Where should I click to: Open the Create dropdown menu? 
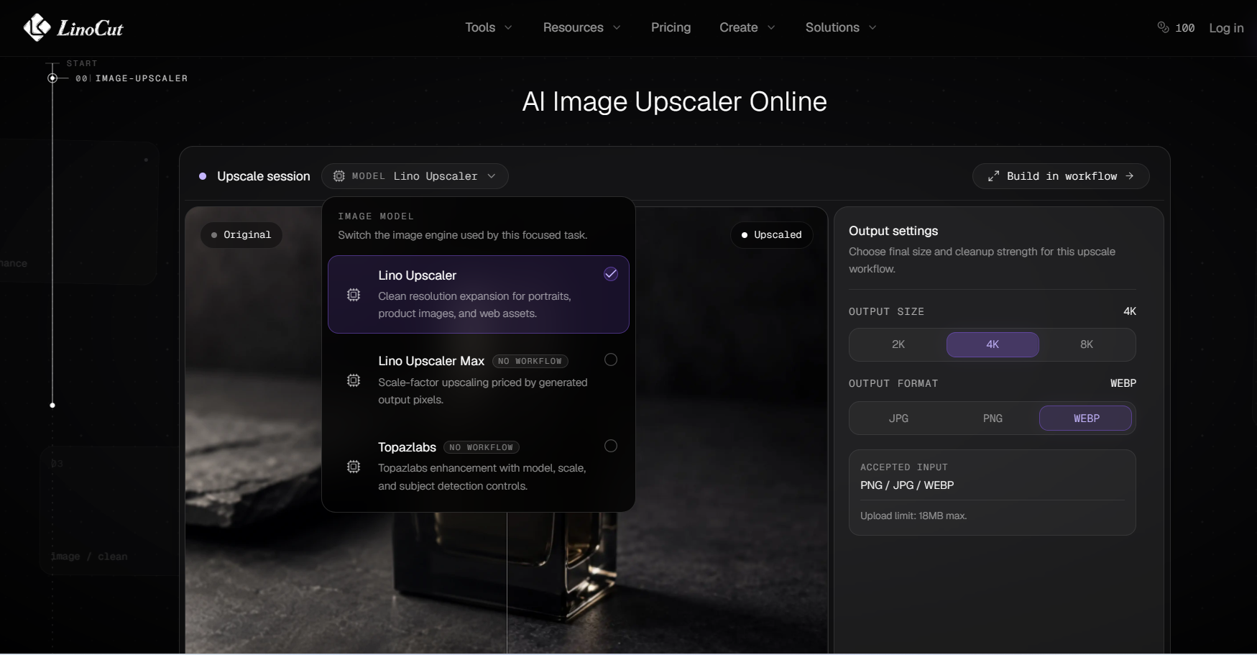coord(747,27)
